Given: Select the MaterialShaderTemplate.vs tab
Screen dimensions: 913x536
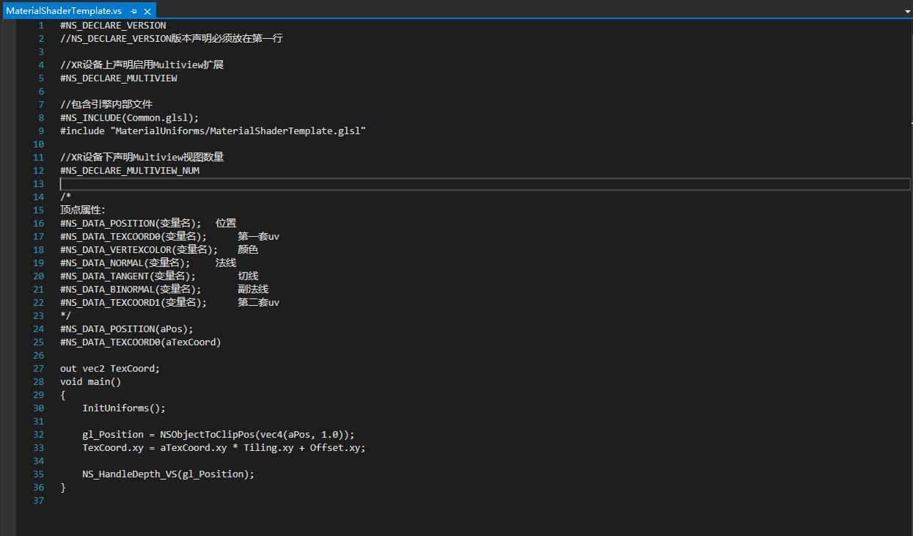Looking at the screenshot, I should click(63, 11).
